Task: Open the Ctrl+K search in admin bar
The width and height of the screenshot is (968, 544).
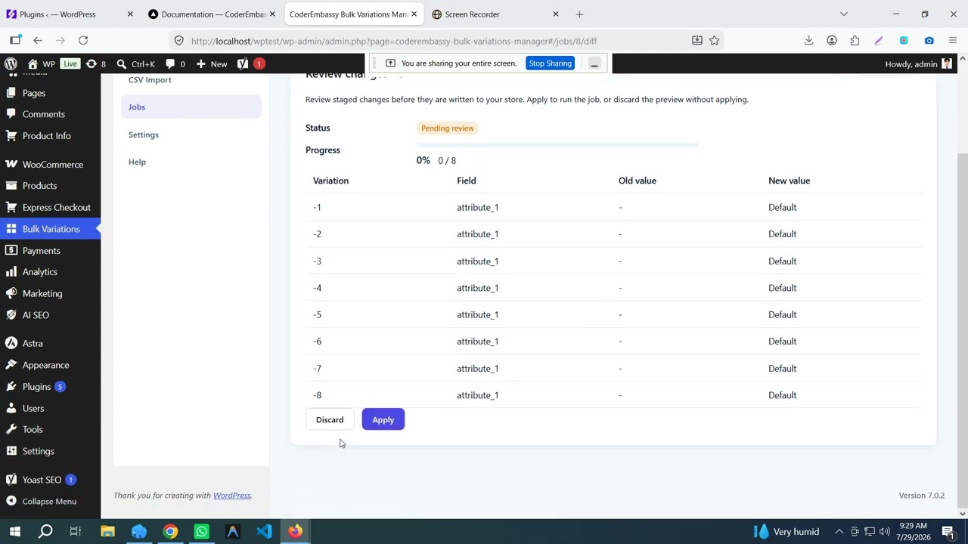Action: [136, 64]
